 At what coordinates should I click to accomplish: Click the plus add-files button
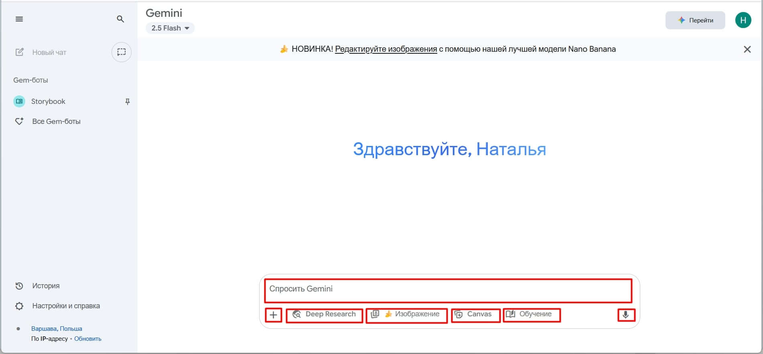274,315
